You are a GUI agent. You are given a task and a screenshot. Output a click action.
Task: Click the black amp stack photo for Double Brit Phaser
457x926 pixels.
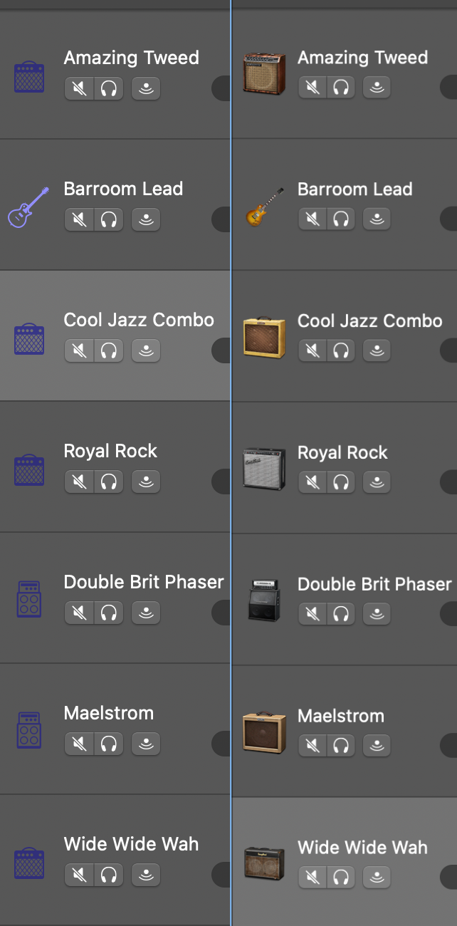[263, 600]
